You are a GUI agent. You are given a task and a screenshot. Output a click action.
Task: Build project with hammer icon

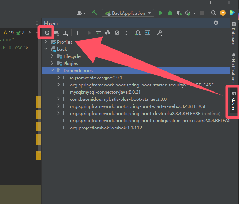coord(95,13)
